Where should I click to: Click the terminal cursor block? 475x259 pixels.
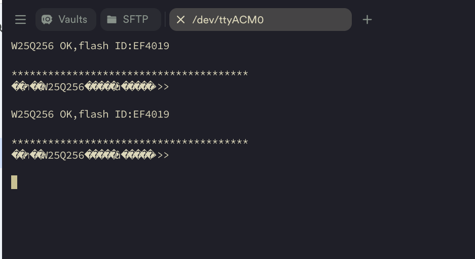click(x=14, y=182)
